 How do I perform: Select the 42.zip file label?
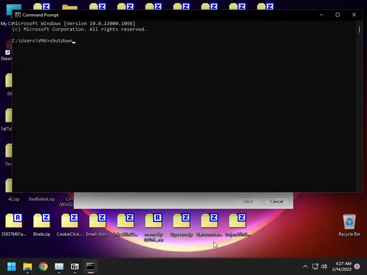pos(14,199)
